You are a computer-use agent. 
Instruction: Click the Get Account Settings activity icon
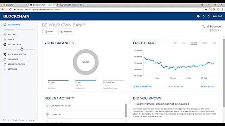click(x=47, y=106)
